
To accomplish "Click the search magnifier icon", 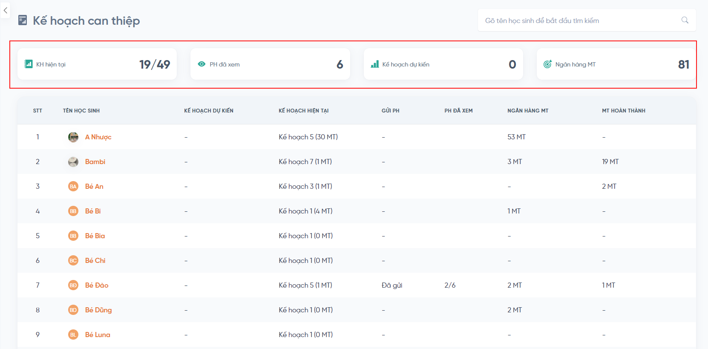I will (x=685, y=20).
